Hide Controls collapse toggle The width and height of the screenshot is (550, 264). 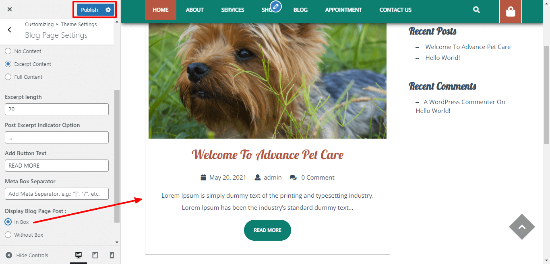coord(27,255)
